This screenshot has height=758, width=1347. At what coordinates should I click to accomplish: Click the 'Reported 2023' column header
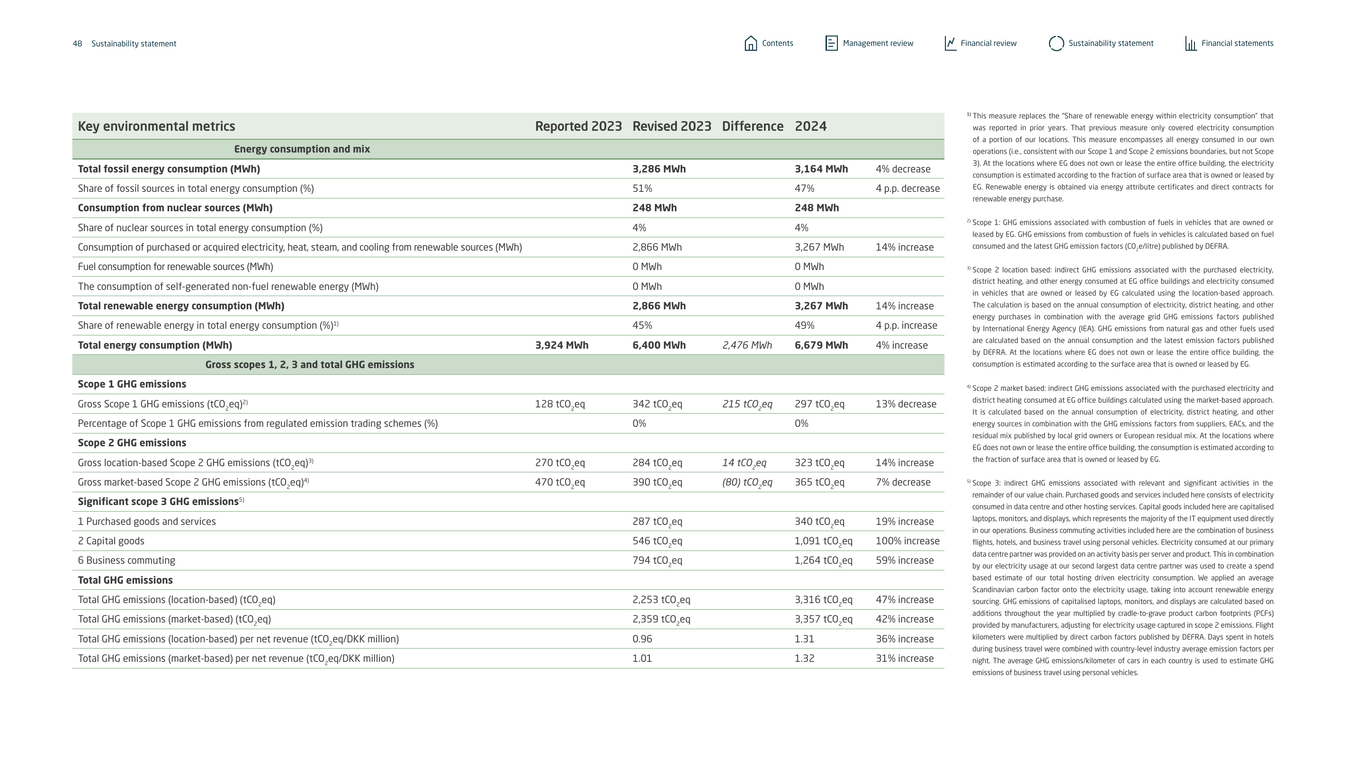click(x=578, y=126)
